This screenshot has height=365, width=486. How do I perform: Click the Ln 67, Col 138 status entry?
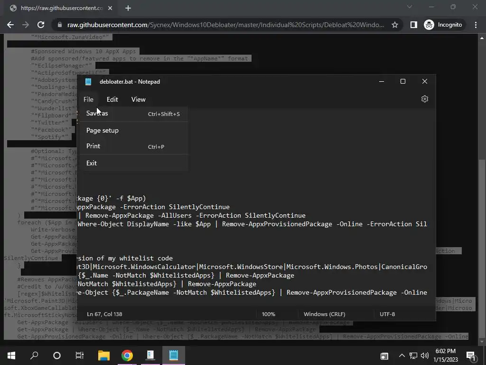[104, 314]
